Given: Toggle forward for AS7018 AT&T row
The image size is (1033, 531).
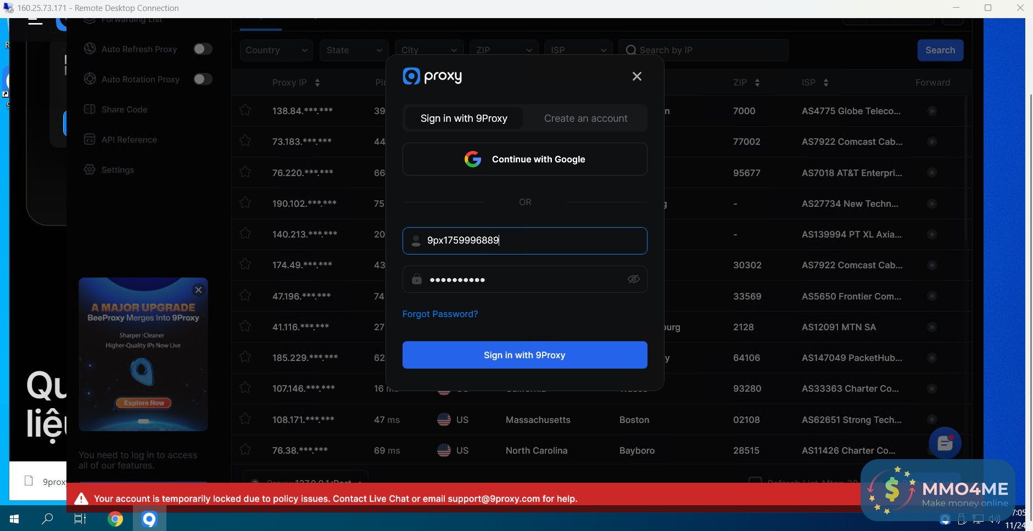Looking at the screenshot, I should pos(932,172).
